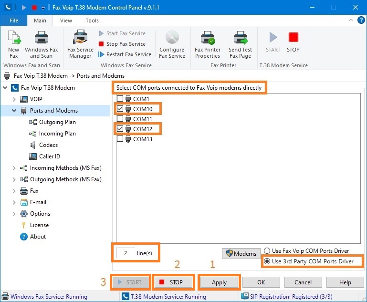
Task: Expand the Options tree node
Action: click(x=14, y=214)
